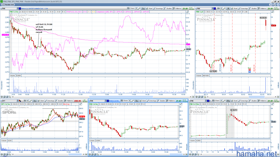This screenshot has height=157, width=280.
Task: Expand symbol dropdown in PNK 15m chart
Action: 206,101
